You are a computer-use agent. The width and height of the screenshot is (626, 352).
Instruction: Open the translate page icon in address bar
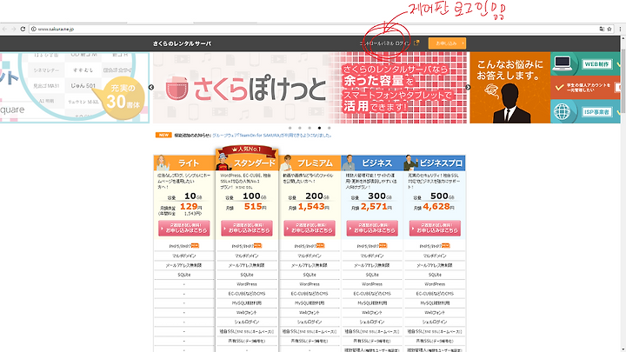pyautogui.click(x=602, y=30)
